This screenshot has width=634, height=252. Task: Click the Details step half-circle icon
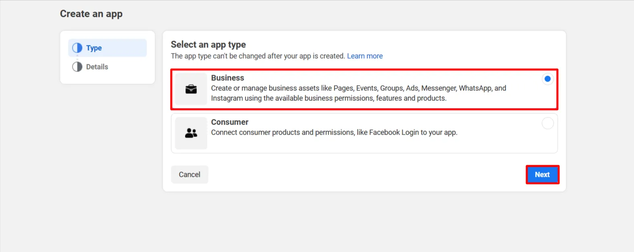pos(77,67)
